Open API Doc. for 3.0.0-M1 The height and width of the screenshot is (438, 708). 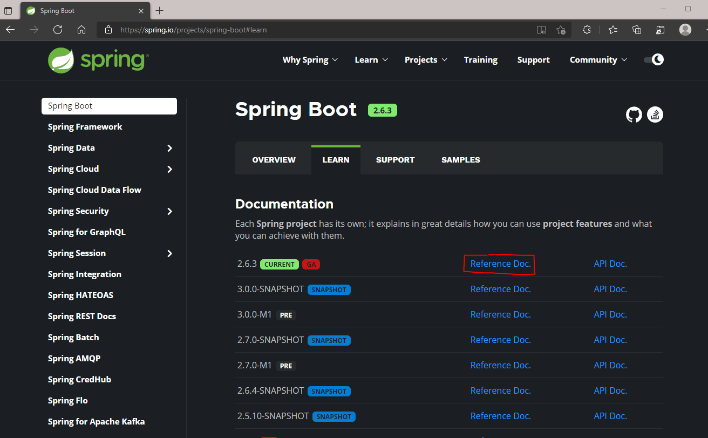610,314
